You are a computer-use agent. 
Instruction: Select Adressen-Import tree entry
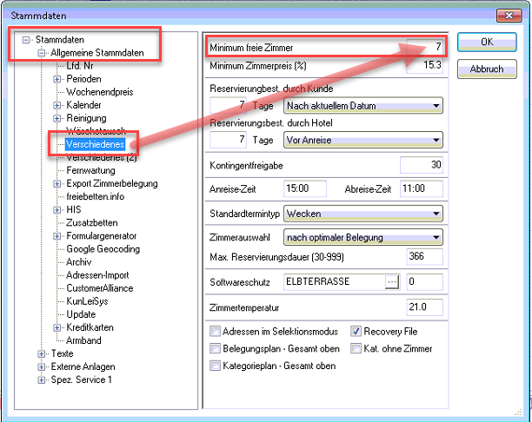[97, 275]
